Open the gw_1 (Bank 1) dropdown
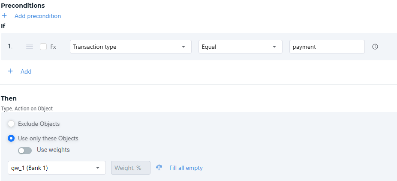397x181 pixels. tap(57, 168)
